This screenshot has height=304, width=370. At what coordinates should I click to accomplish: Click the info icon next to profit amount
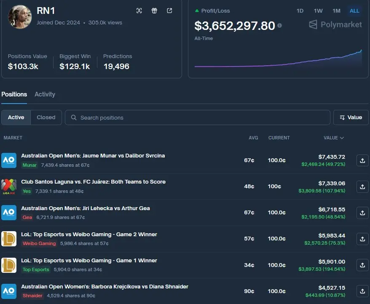tap(280, 26)
